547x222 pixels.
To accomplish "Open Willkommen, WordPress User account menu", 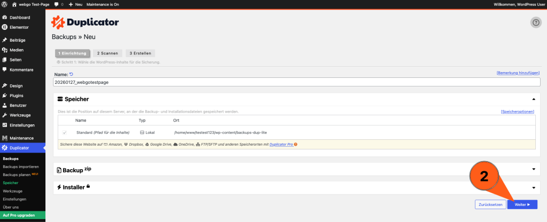I will (519, 4).
